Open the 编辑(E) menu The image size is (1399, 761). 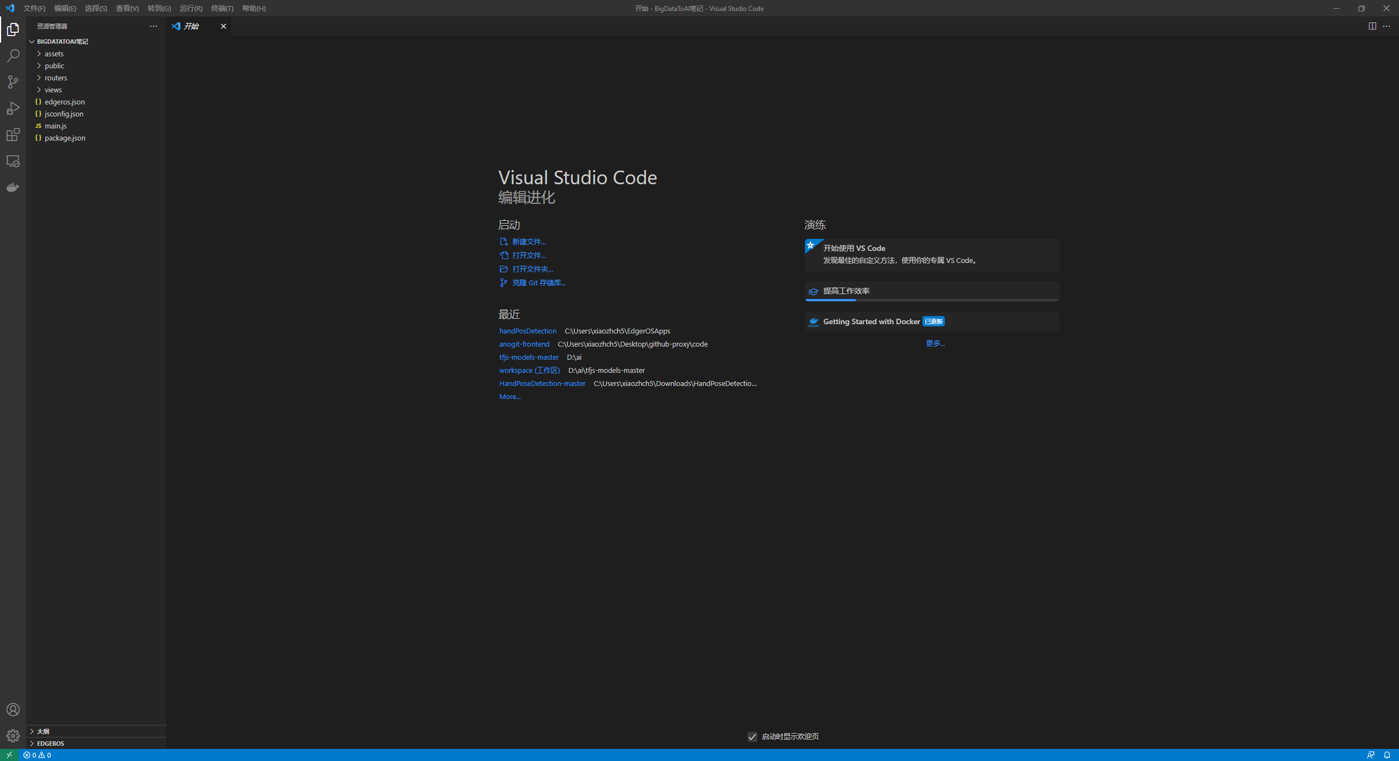[x=65, y=8]
